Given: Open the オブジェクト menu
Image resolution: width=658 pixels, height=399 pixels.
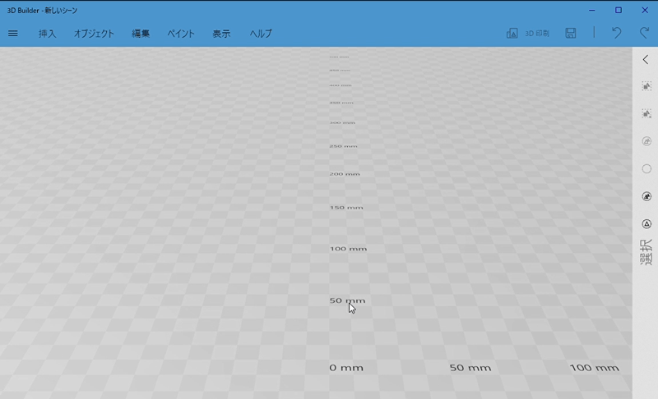Looking at the screenshot, I should pos(94,34).
